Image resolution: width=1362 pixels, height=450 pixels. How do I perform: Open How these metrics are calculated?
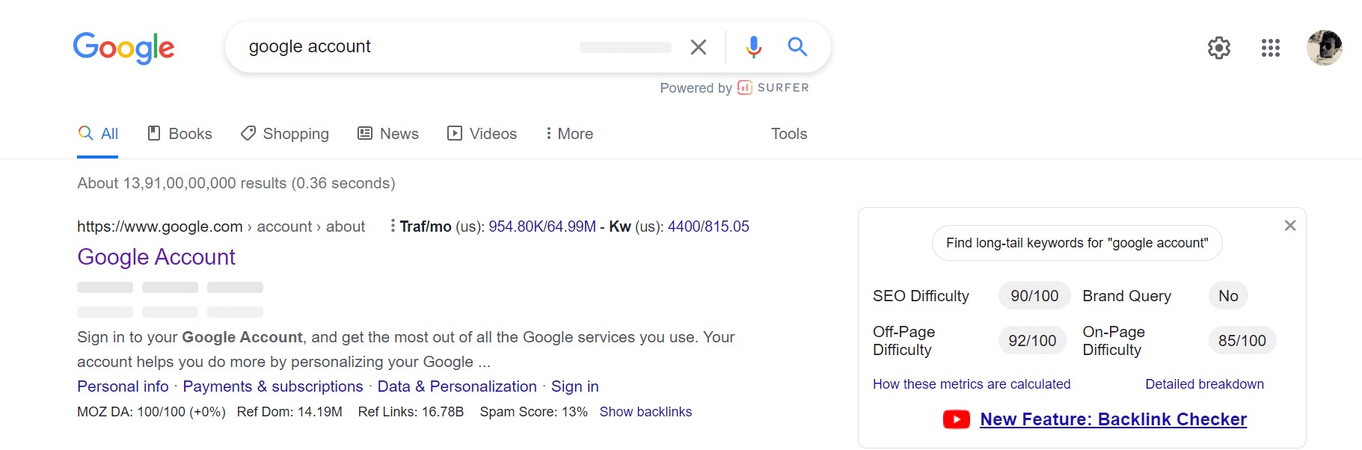(971, 383)
